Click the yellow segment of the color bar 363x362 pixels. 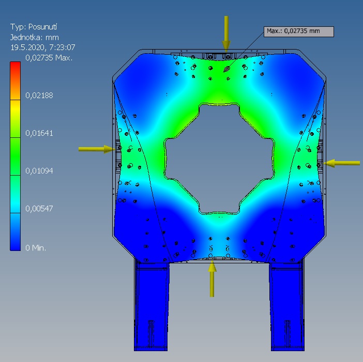(16, 119)
